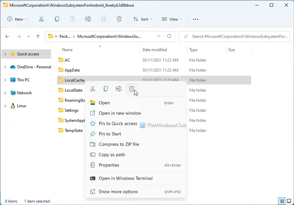Click the Paste icon in the toolbar
Image resolution: width=294 pixels, height=205 pixels.
click(72, 19)
